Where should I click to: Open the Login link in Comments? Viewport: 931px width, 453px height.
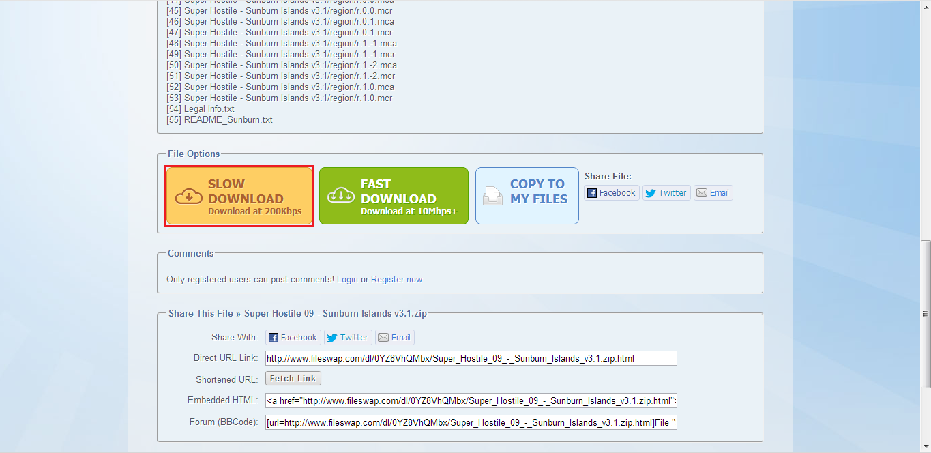click(x=347, y=280)
